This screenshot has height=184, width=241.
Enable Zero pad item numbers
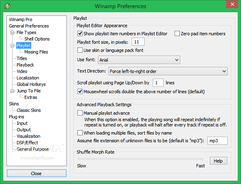coord(177,34)
